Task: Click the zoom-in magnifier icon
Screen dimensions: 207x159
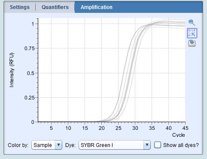Action: [x=192, y=23]
